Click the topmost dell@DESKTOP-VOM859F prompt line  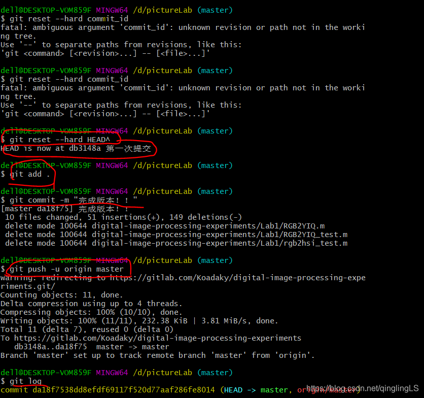coord(117,10)
